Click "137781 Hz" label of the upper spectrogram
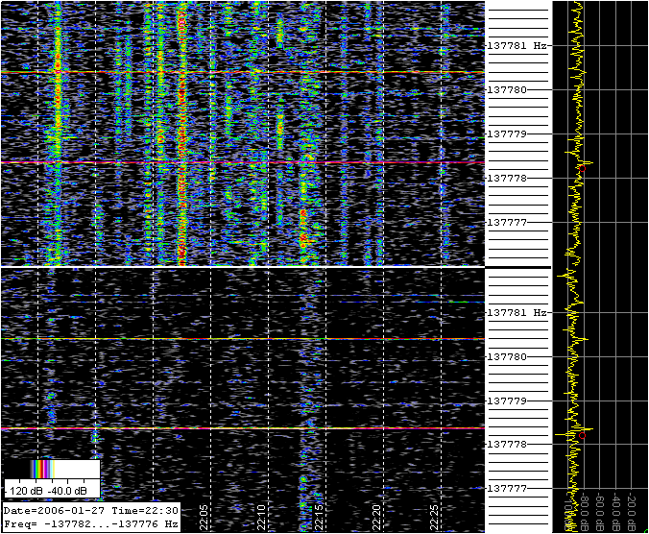649x534 pixels. [517, 45]
